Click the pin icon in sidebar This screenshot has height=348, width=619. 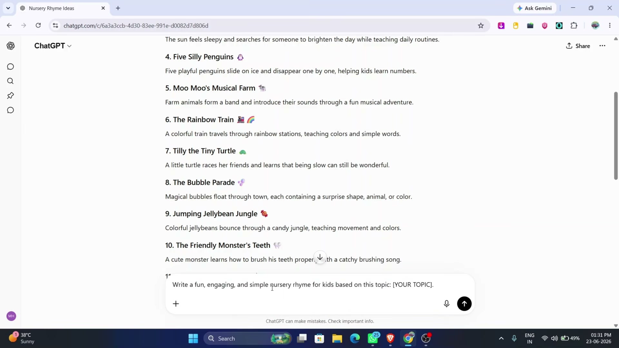(x=10, y=96)
